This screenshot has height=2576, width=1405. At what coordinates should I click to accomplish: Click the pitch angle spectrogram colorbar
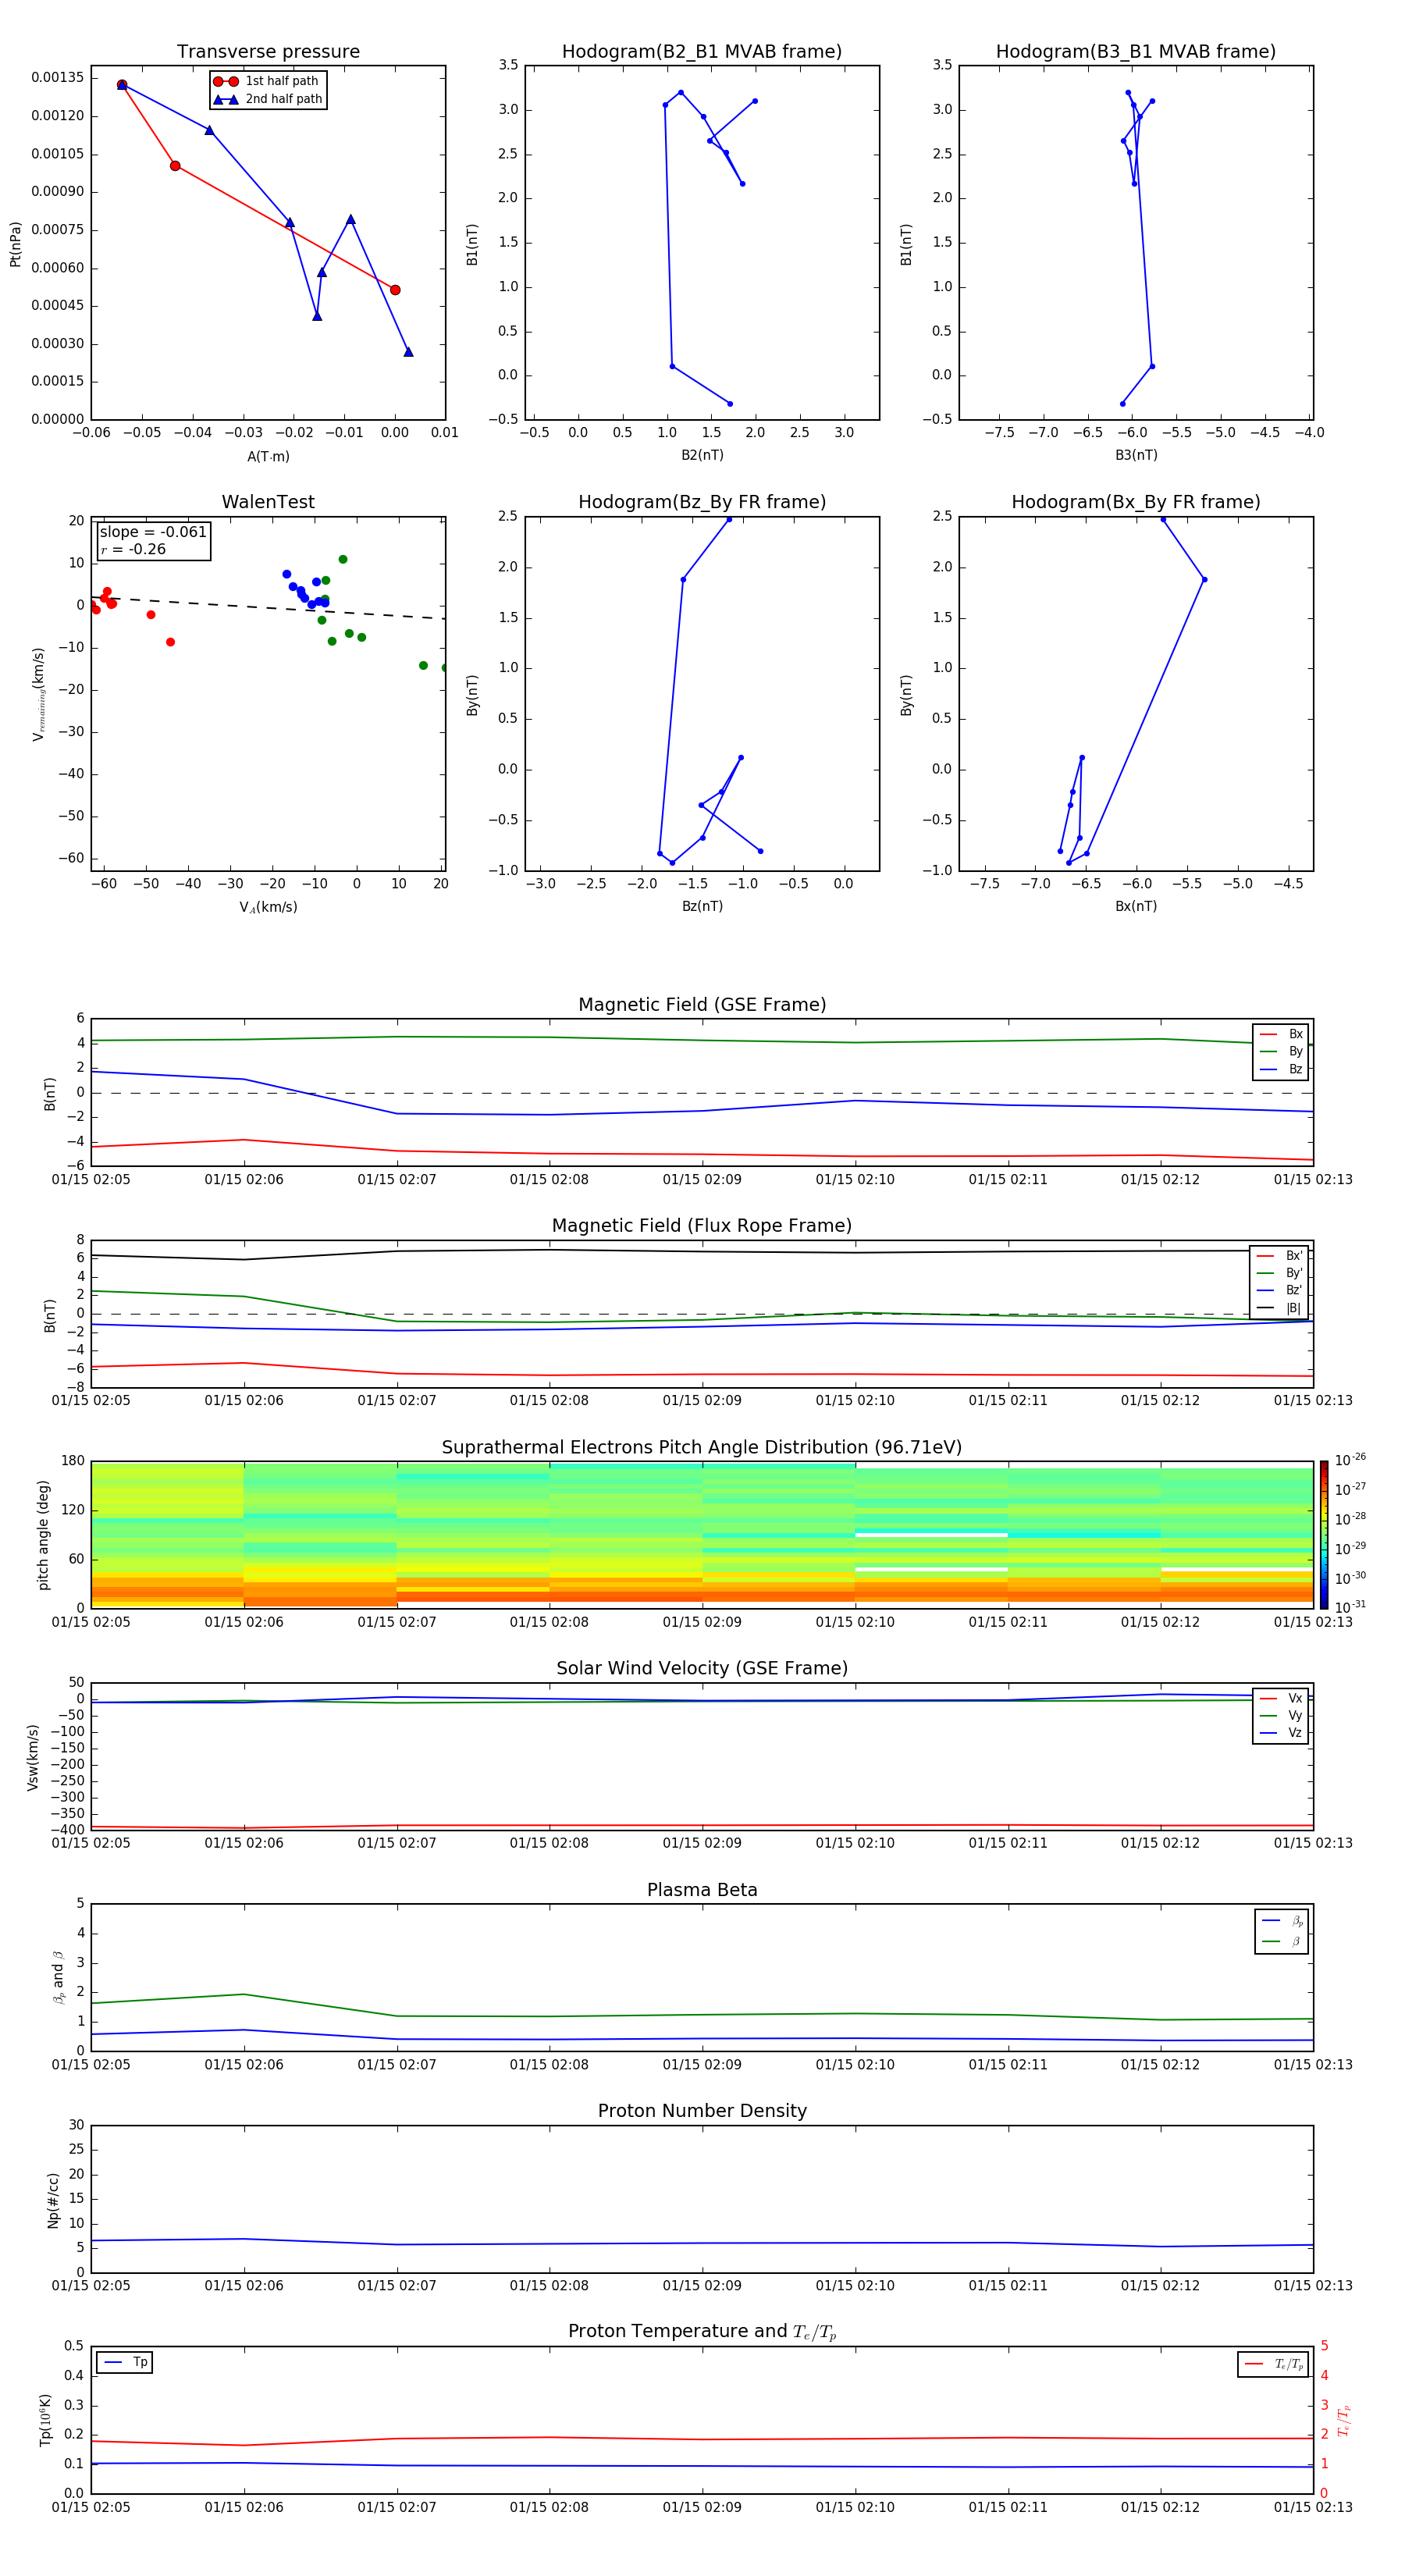(x=1324, y=1535)
